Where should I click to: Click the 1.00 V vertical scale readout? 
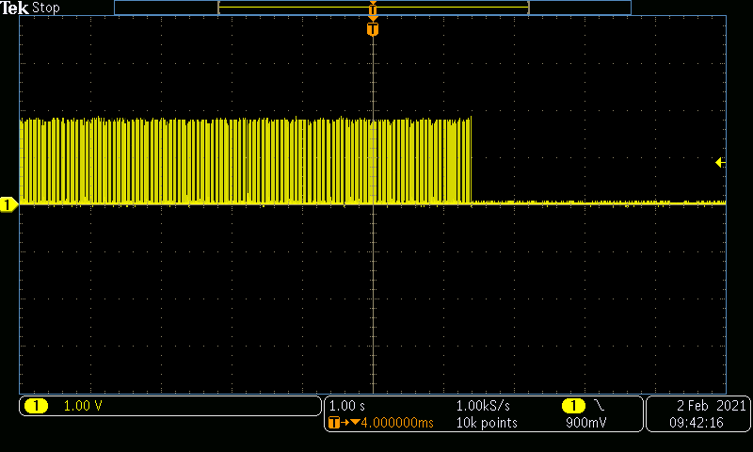click(83, 406)
